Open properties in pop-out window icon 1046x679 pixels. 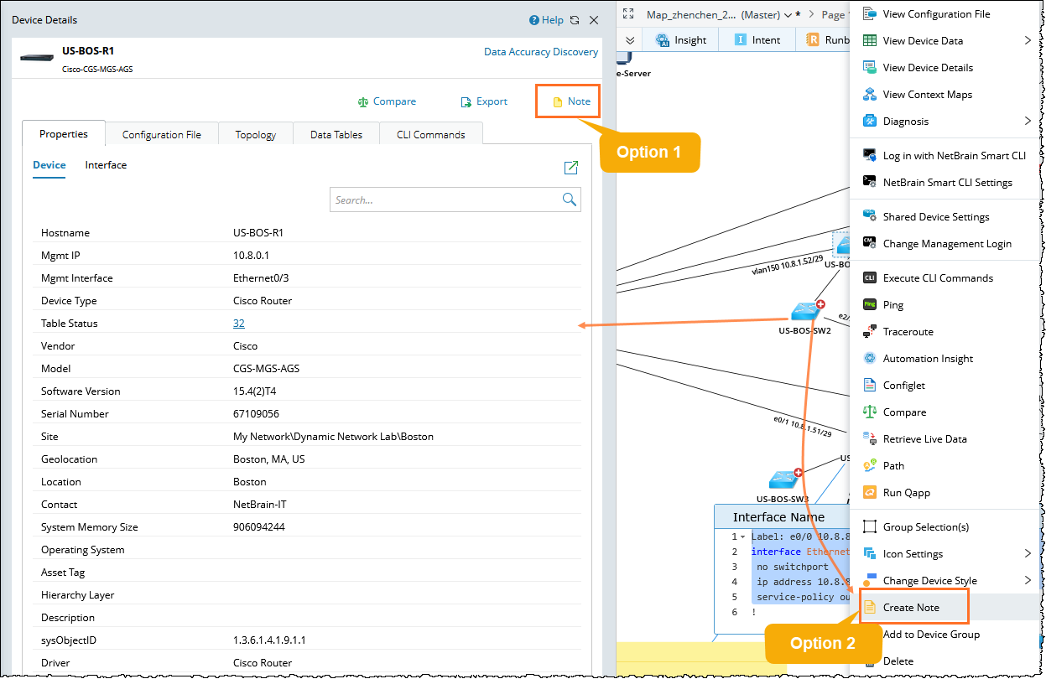tap(571, 168)
